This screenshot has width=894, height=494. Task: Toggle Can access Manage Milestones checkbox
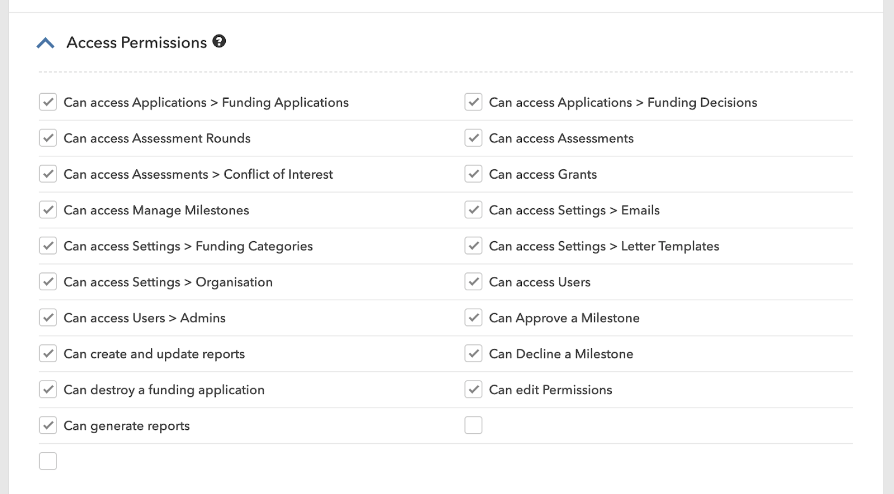(x=48, y=210)
